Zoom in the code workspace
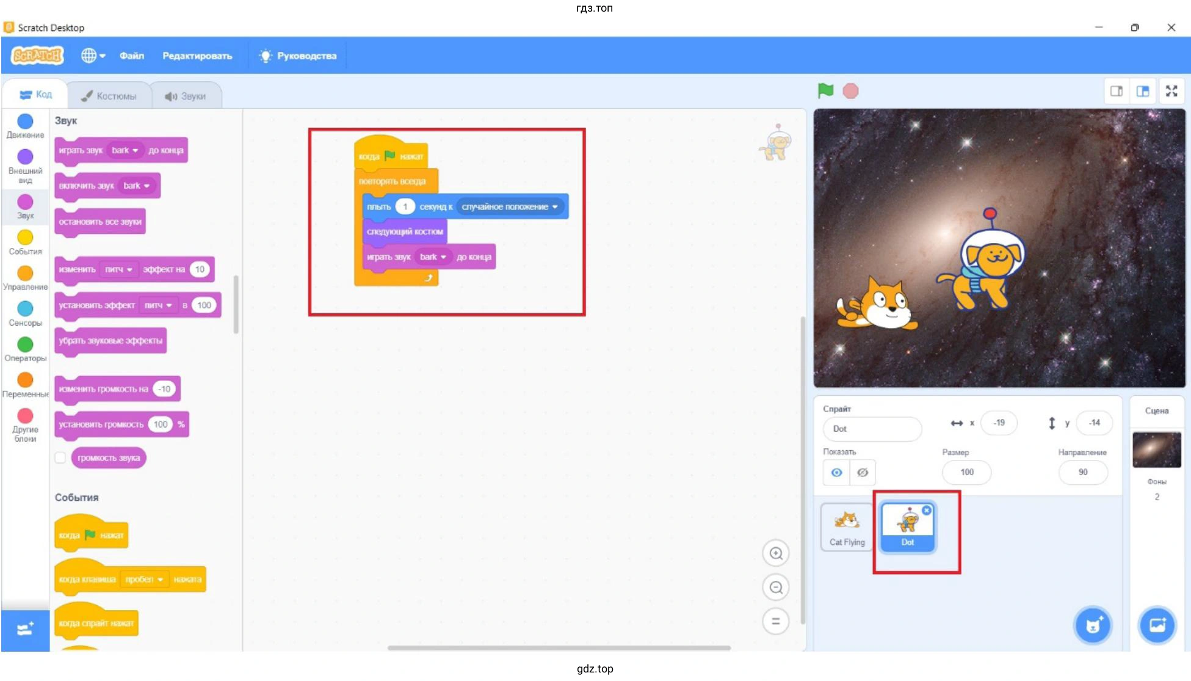The width and height of the screenshot is (1191, 681). [775, 553]
